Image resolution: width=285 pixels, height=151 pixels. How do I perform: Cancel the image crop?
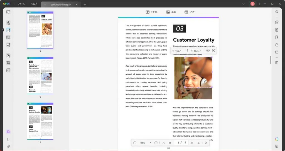[214, 51]
